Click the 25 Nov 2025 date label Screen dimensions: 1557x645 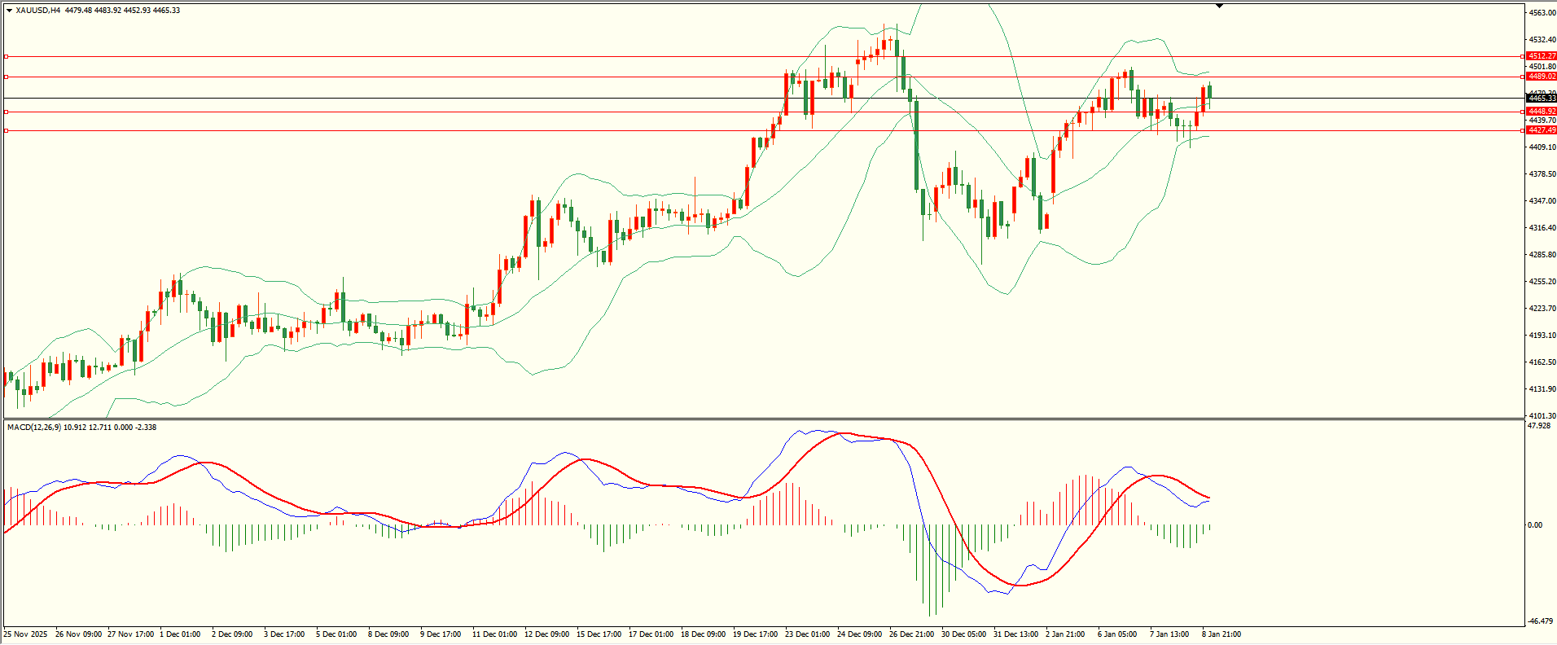25,634
